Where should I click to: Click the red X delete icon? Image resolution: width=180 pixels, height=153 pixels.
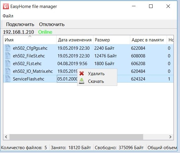pos(82,74)
